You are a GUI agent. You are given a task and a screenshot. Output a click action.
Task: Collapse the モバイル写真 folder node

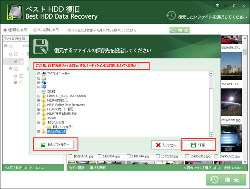[39, 123]
